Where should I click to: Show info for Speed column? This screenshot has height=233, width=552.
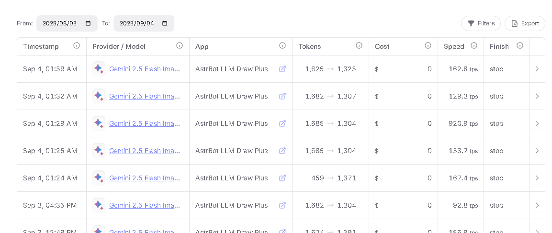[x=474, y=45]
